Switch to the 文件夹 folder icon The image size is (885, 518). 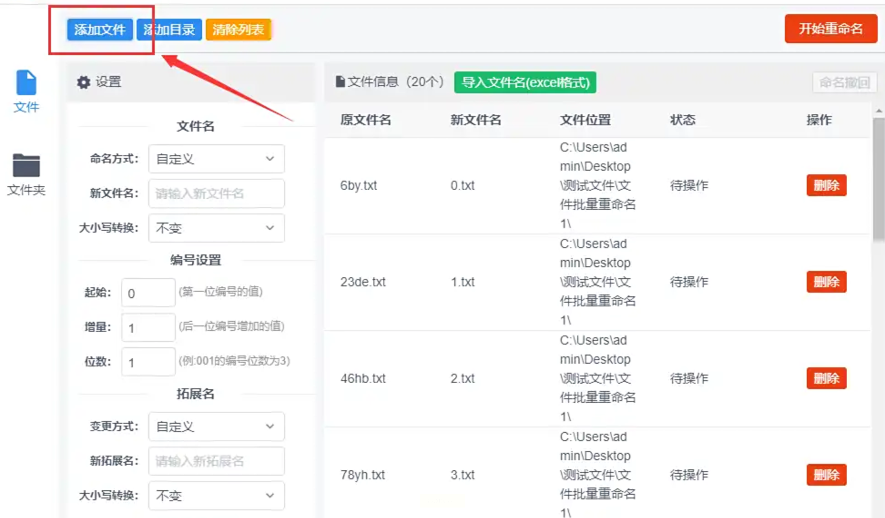[x=26, y=165]
